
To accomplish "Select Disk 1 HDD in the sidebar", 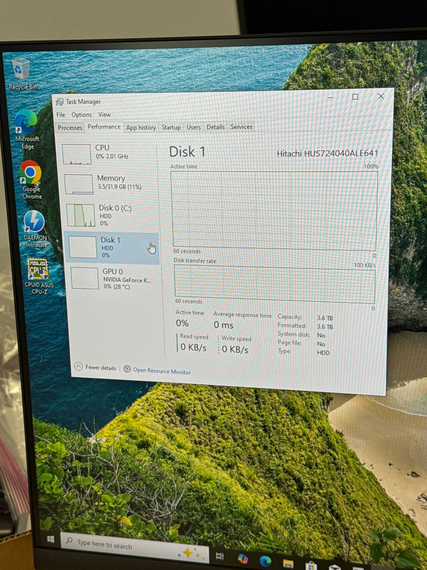I will point(113,248).
